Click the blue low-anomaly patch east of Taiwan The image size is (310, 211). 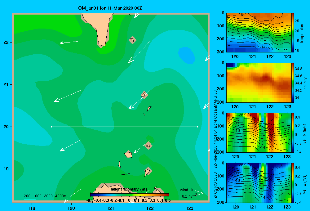pyautogui.click(x=187, y=56)
